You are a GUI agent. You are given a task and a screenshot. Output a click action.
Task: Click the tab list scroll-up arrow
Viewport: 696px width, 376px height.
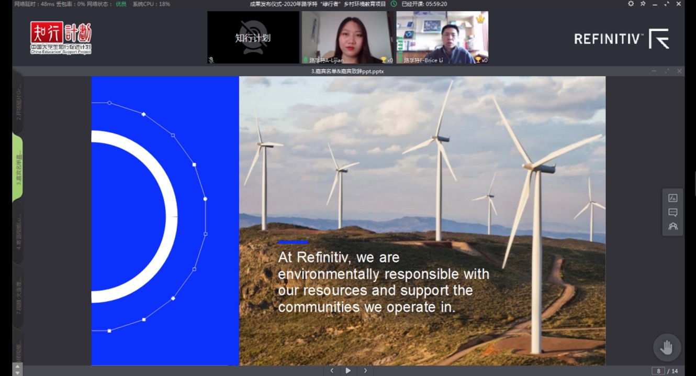(x=17, y=367)
